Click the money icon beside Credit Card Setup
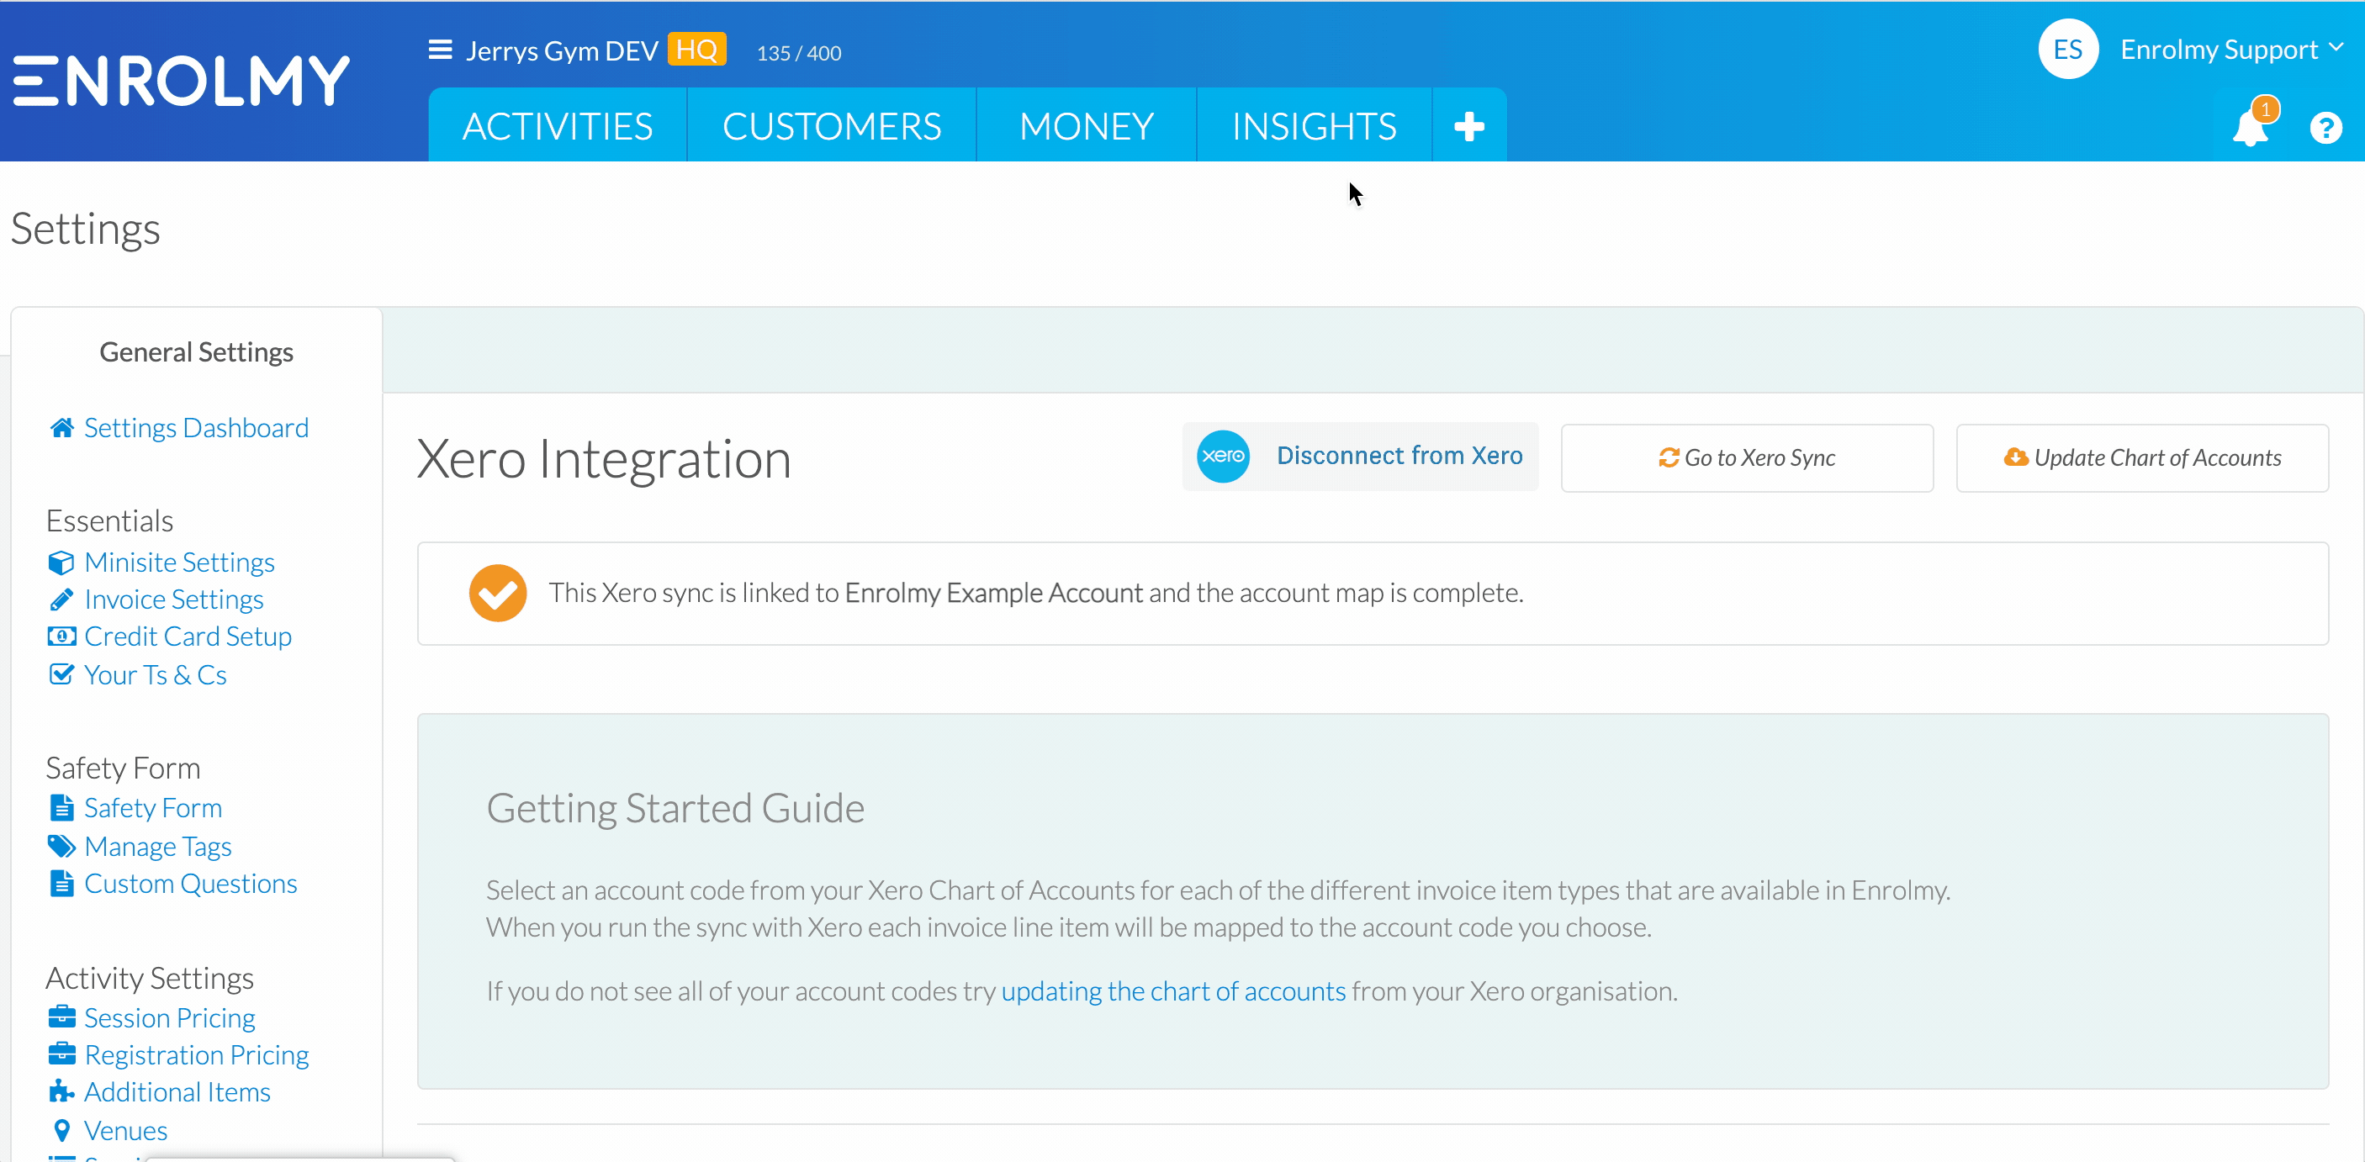The height and width of the screenshot is (1162, 2365). 61,636
